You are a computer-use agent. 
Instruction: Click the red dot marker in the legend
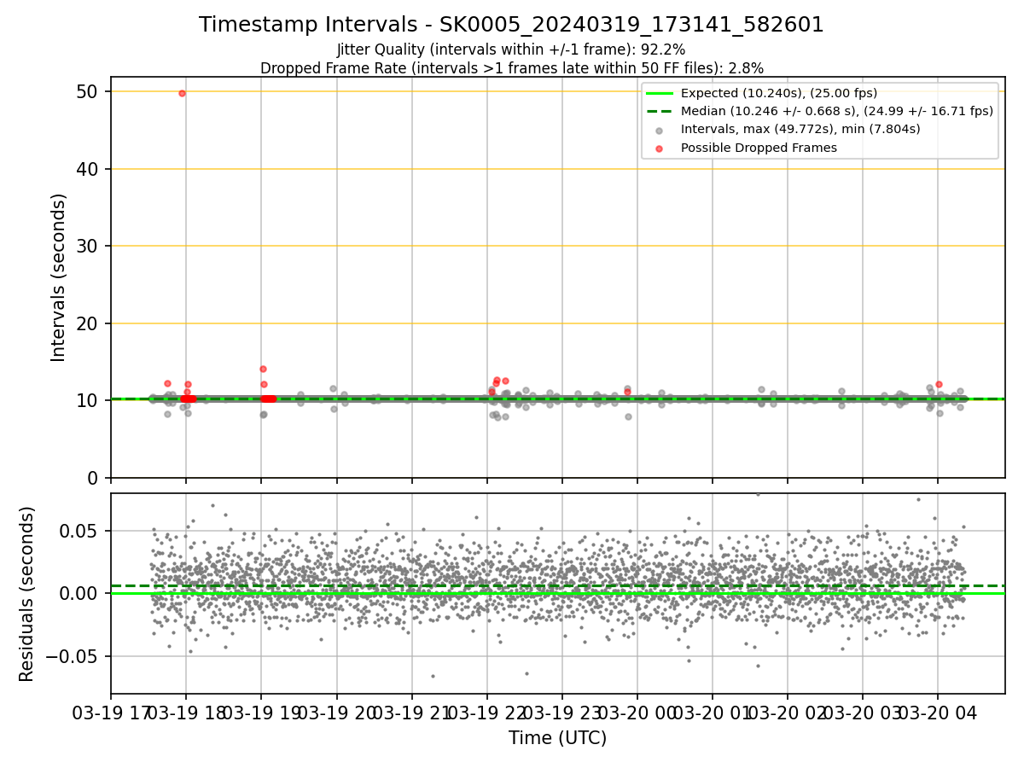click(x=660, y=148)
